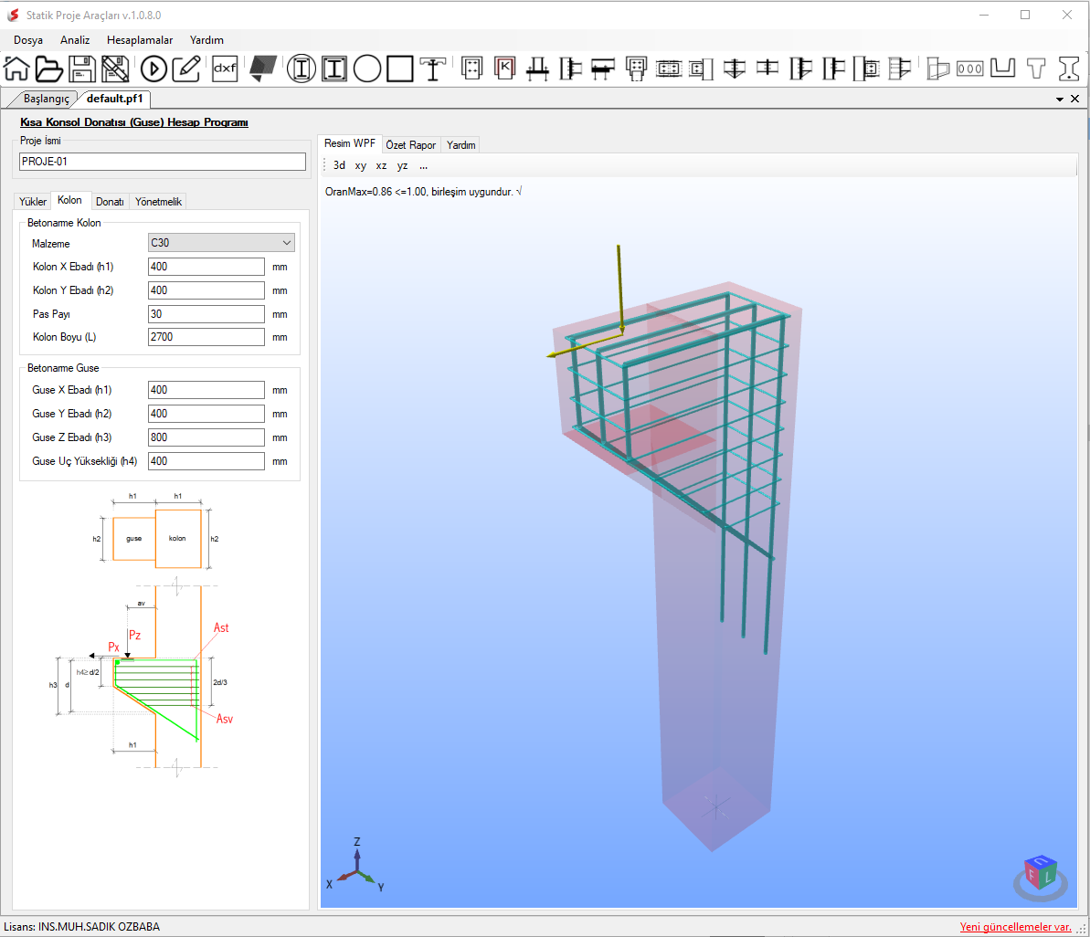Switch to the Donatı tab
The height and width of the screenshot is (937, 1090).
110,202
